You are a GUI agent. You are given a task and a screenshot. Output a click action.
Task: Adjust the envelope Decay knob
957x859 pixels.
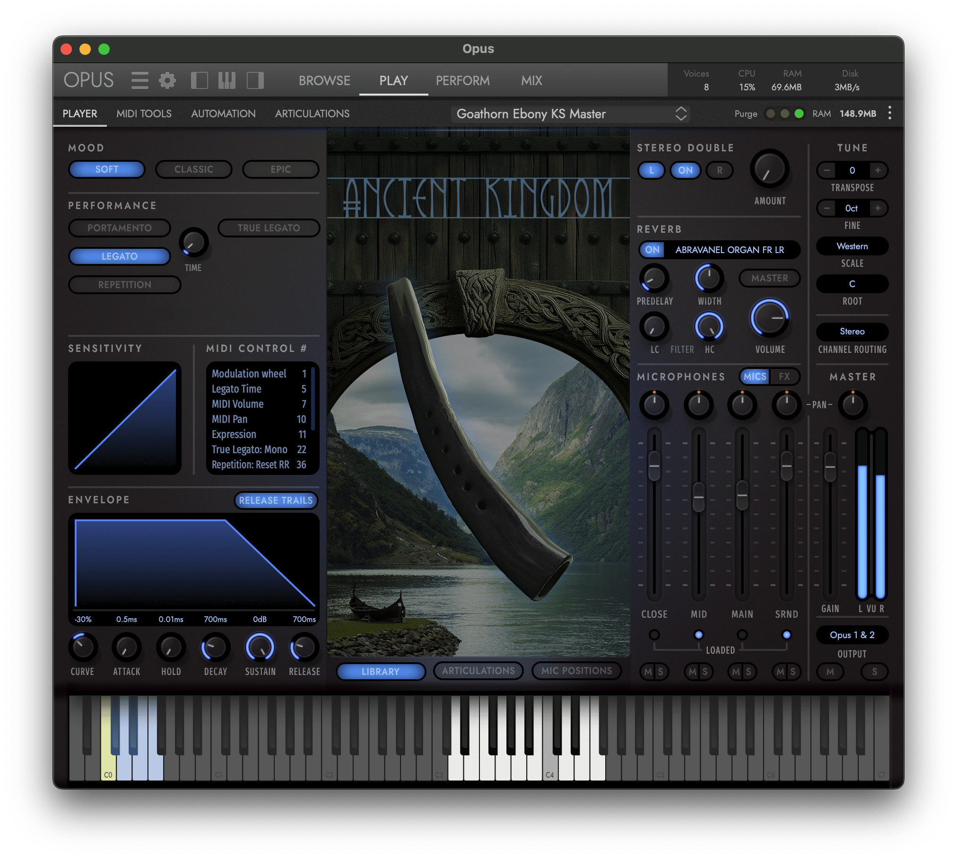(x=215, y=647)
